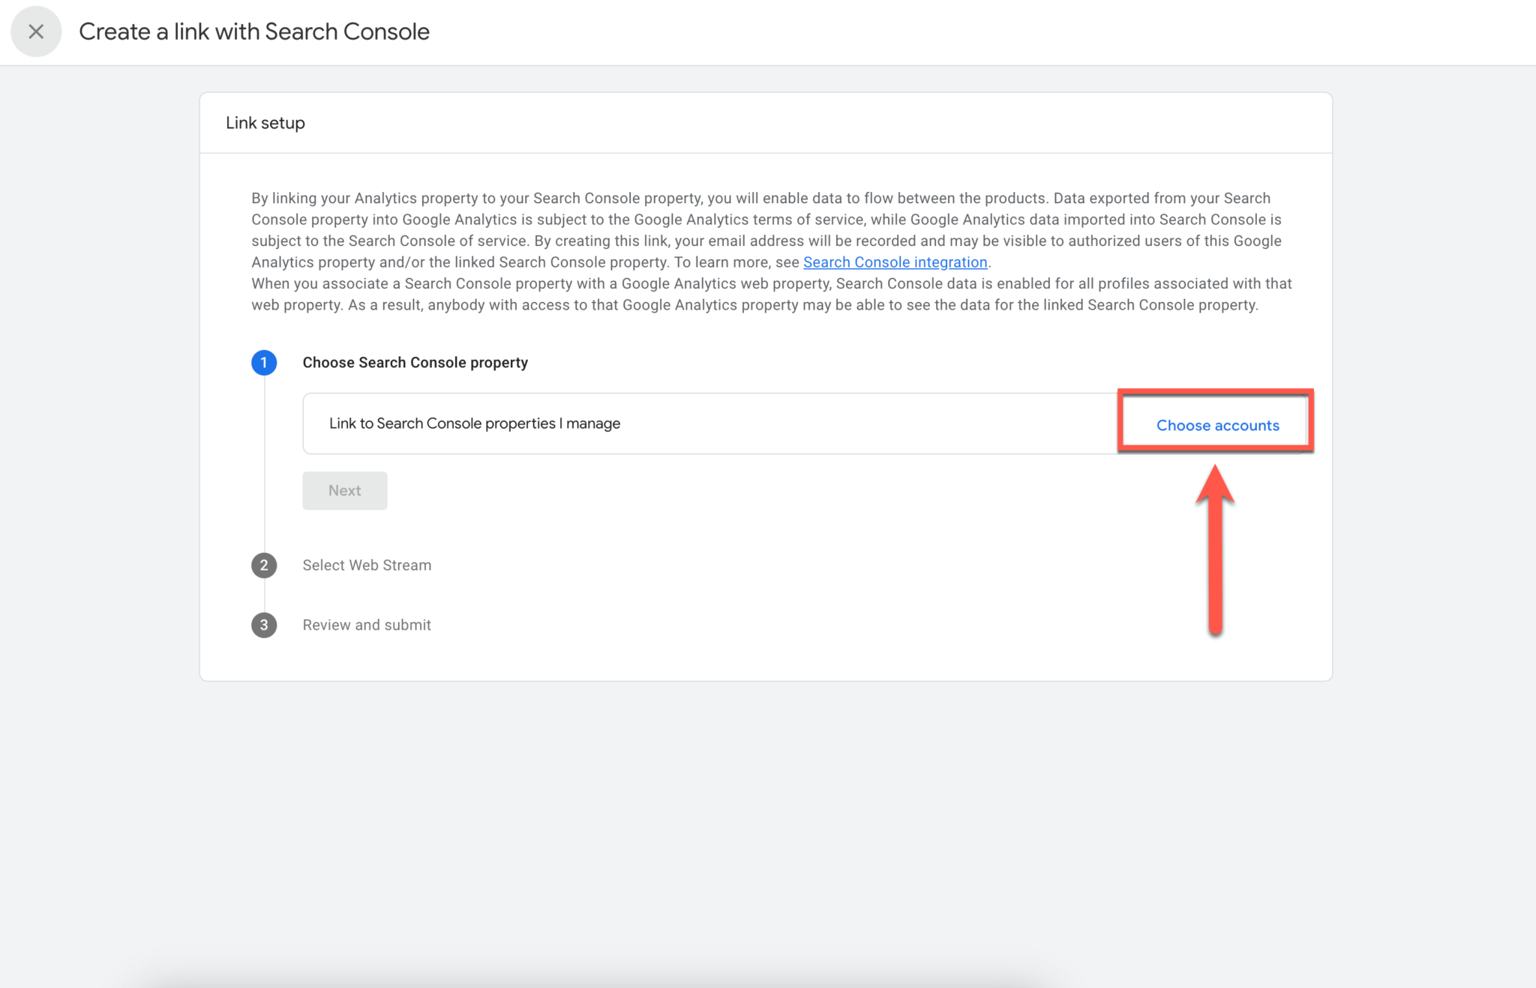
Task: Follow the "Search Console integration" hyperlink
Action: tap(895, 262)
